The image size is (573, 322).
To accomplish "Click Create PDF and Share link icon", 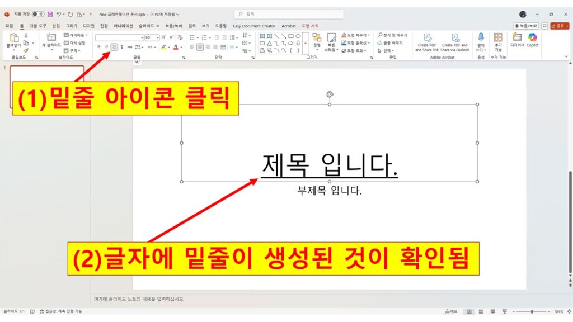I will point(427,42).
